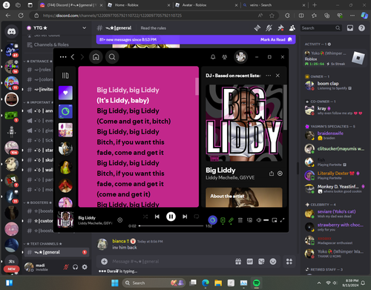The height and width of the screenshot is (290, 371).
Task: Toggle the lyrics microphone button
Action: [231, 220]
